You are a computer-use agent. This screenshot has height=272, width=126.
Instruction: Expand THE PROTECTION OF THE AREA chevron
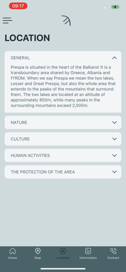[x=115, y=172]
